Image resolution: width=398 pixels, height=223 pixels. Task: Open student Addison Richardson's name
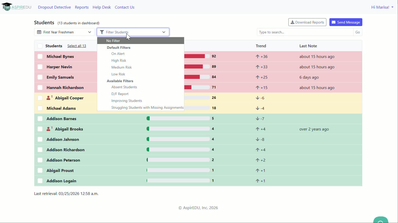(66, 150)
